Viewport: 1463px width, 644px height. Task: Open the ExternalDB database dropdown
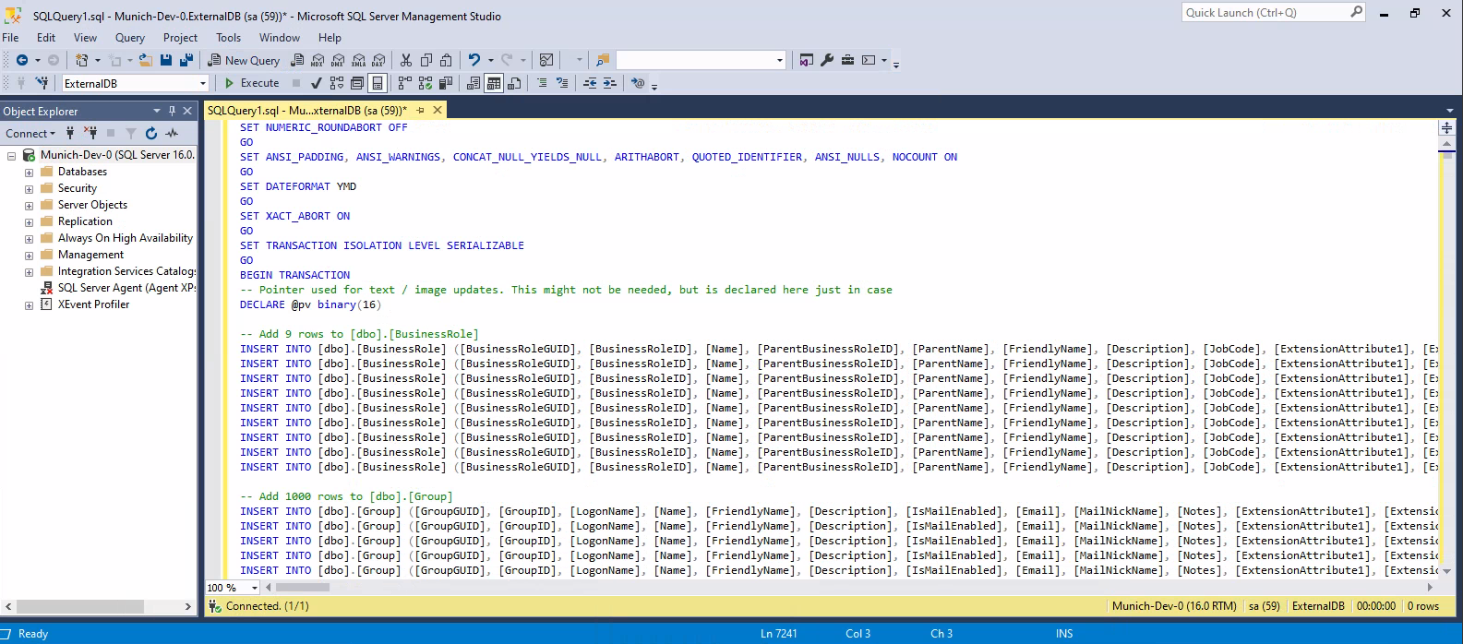click(x=203, y=83)
